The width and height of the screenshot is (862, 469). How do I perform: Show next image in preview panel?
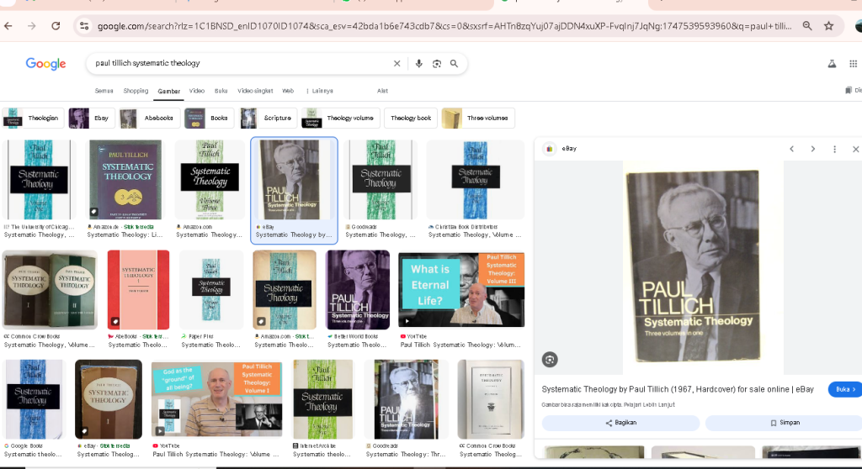(x=812, y=149)
